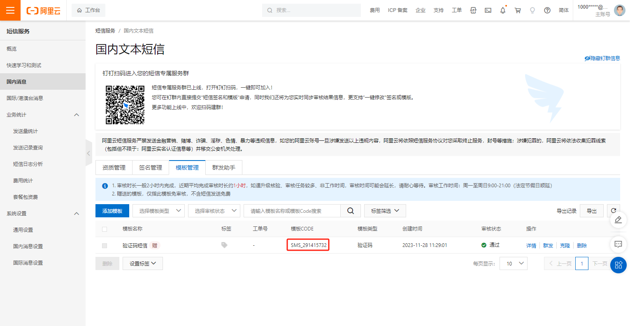Click the DingTalk QR code image

pos(125,105)
